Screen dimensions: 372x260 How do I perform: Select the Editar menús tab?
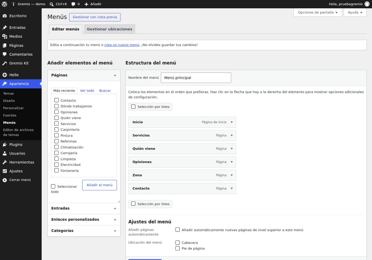(66, 29)
